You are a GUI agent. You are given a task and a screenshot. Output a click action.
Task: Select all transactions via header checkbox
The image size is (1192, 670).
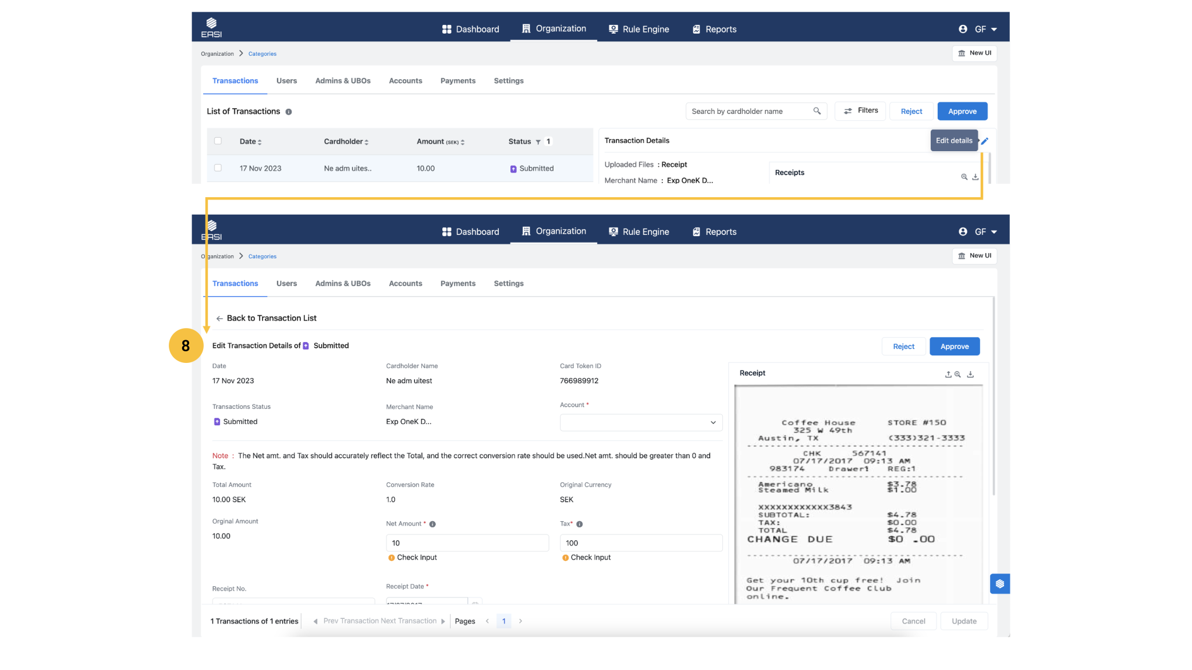[218, 141]
